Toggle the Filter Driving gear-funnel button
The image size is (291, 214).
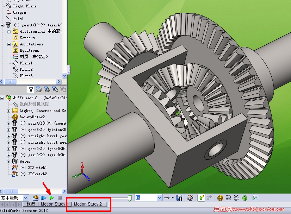coord(47,89)
